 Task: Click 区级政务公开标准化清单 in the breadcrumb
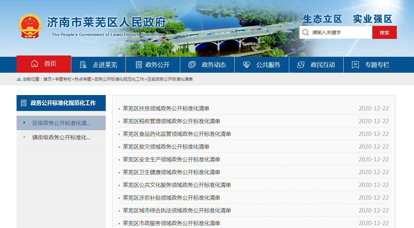170,79
